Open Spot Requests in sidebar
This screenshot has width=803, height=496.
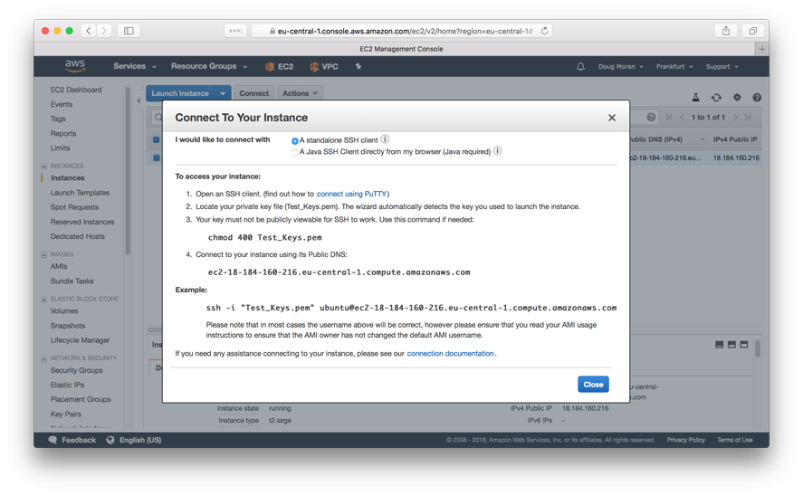(74, 206)
